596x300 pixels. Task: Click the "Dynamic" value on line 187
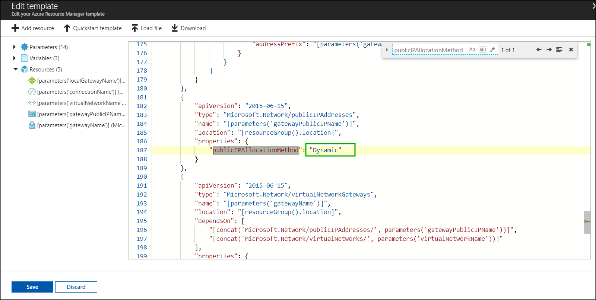pos(325,150)
